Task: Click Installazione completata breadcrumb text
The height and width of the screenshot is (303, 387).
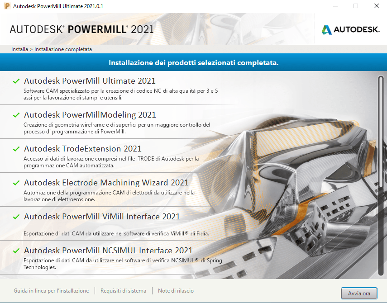Action: (x=63, y=49)
